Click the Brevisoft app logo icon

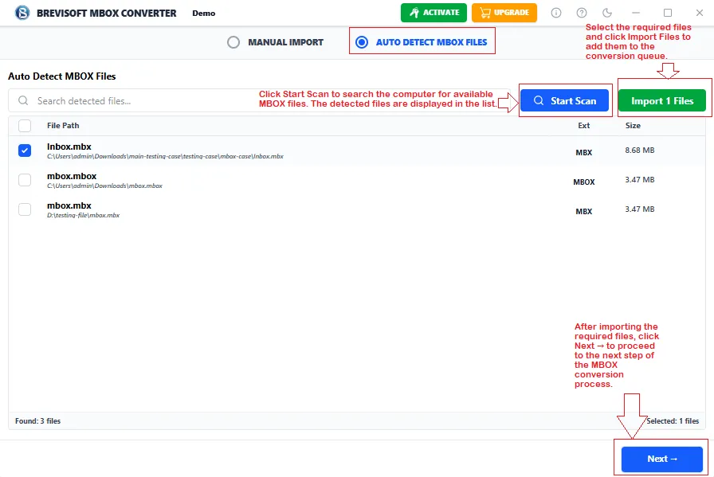(x=22, y=13)
